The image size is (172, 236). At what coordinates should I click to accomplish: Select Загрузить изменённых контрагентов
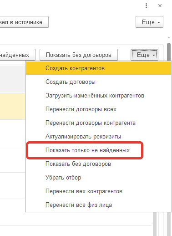[x=98, y=96]
